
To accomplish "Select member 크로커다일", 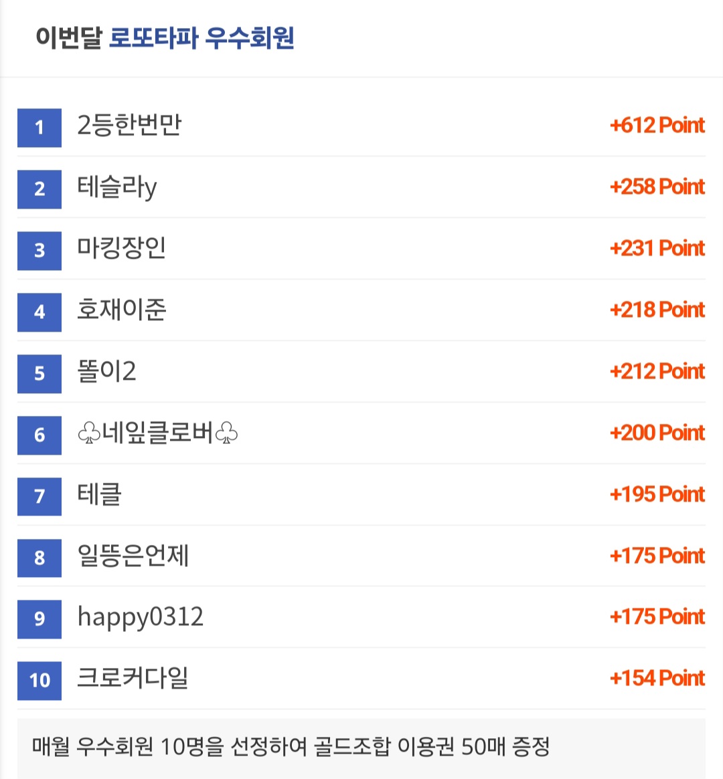I will click(133, 678).
